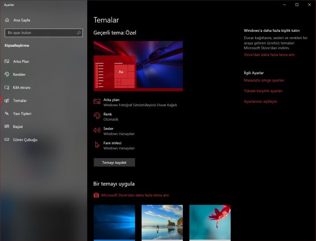Open Yüksek karşıtlık ayarları link
The height and width of the screenshot is (241, 316).
(263, 91)
